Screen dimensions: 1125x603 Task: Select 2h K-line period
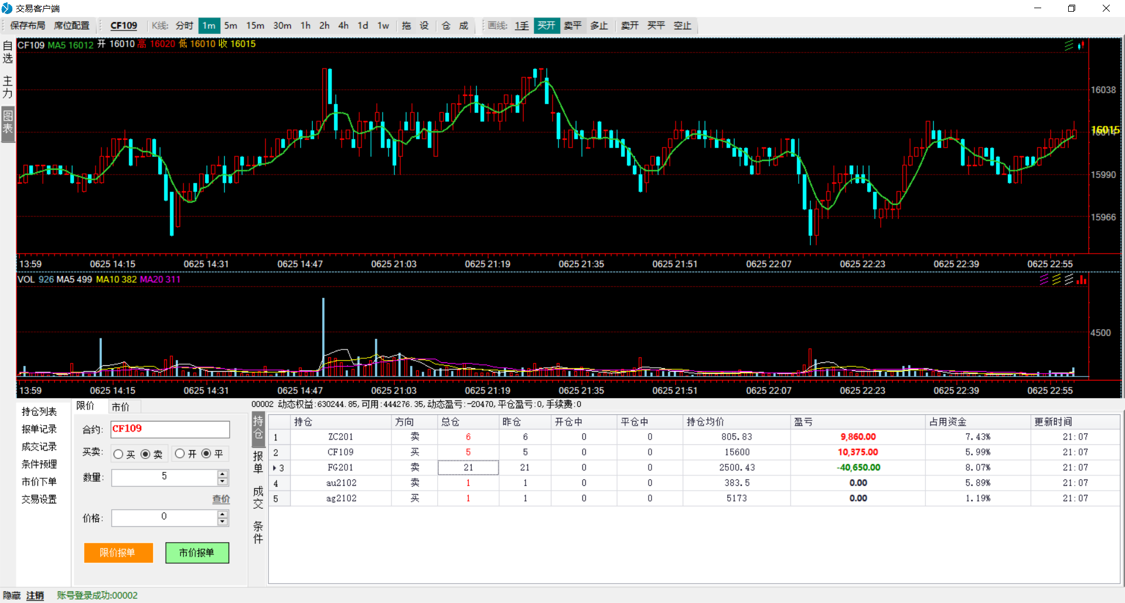[324, 26]
